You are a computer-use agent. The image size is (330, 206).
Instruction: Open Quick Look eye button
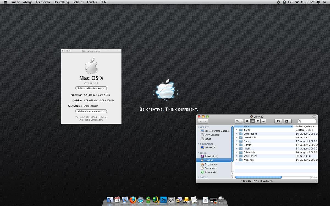[278, 121]
